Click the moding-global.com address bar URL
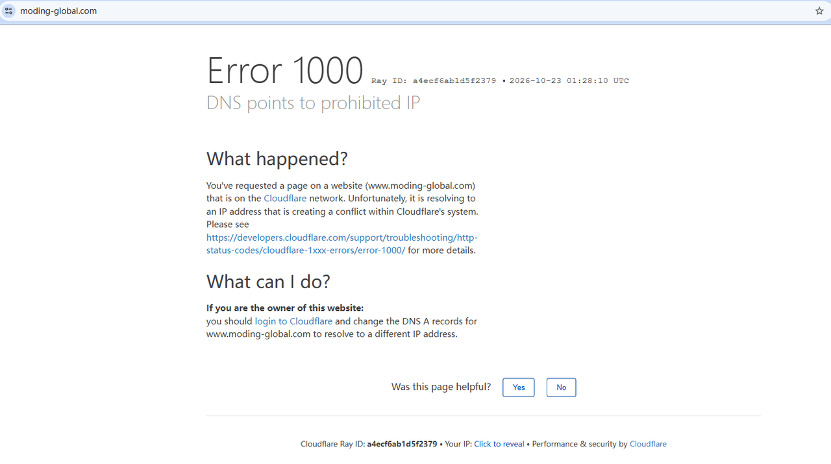 click(58, 11)
